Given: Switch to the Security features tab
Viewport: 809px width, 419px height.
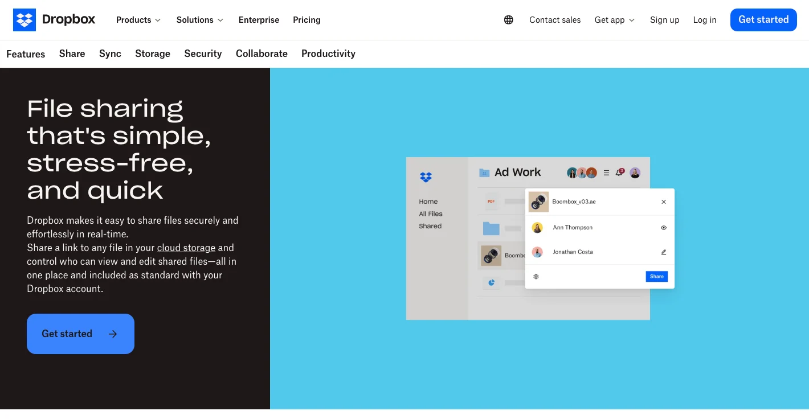Looking at the screenshot, I should tap(203, 54).
